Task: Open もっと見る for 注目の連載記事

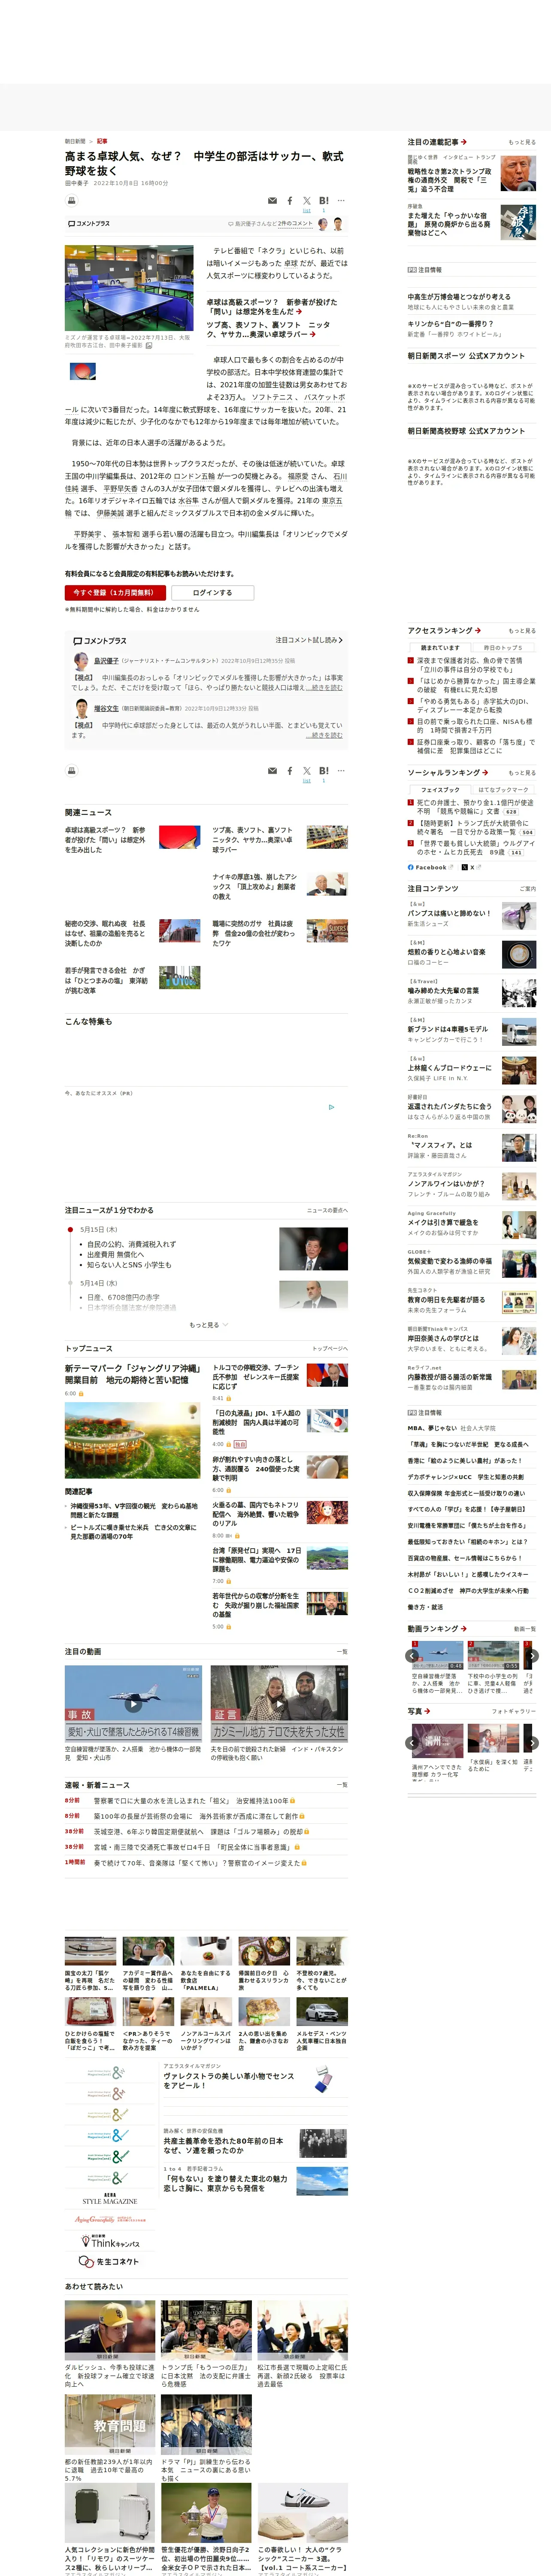Action: point(522,143)
